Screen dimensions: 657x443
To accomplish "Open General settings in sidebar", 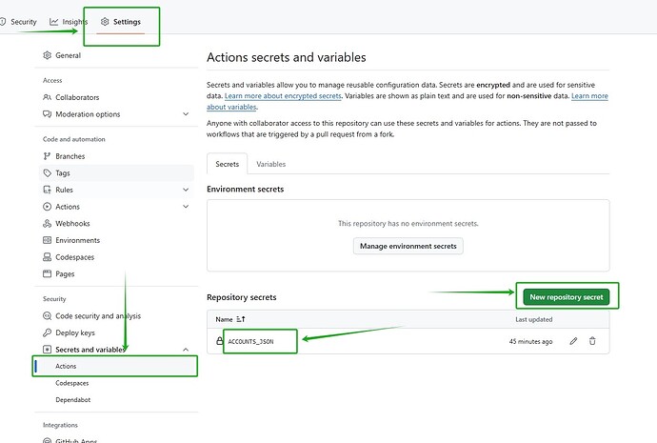I will 68,55.
